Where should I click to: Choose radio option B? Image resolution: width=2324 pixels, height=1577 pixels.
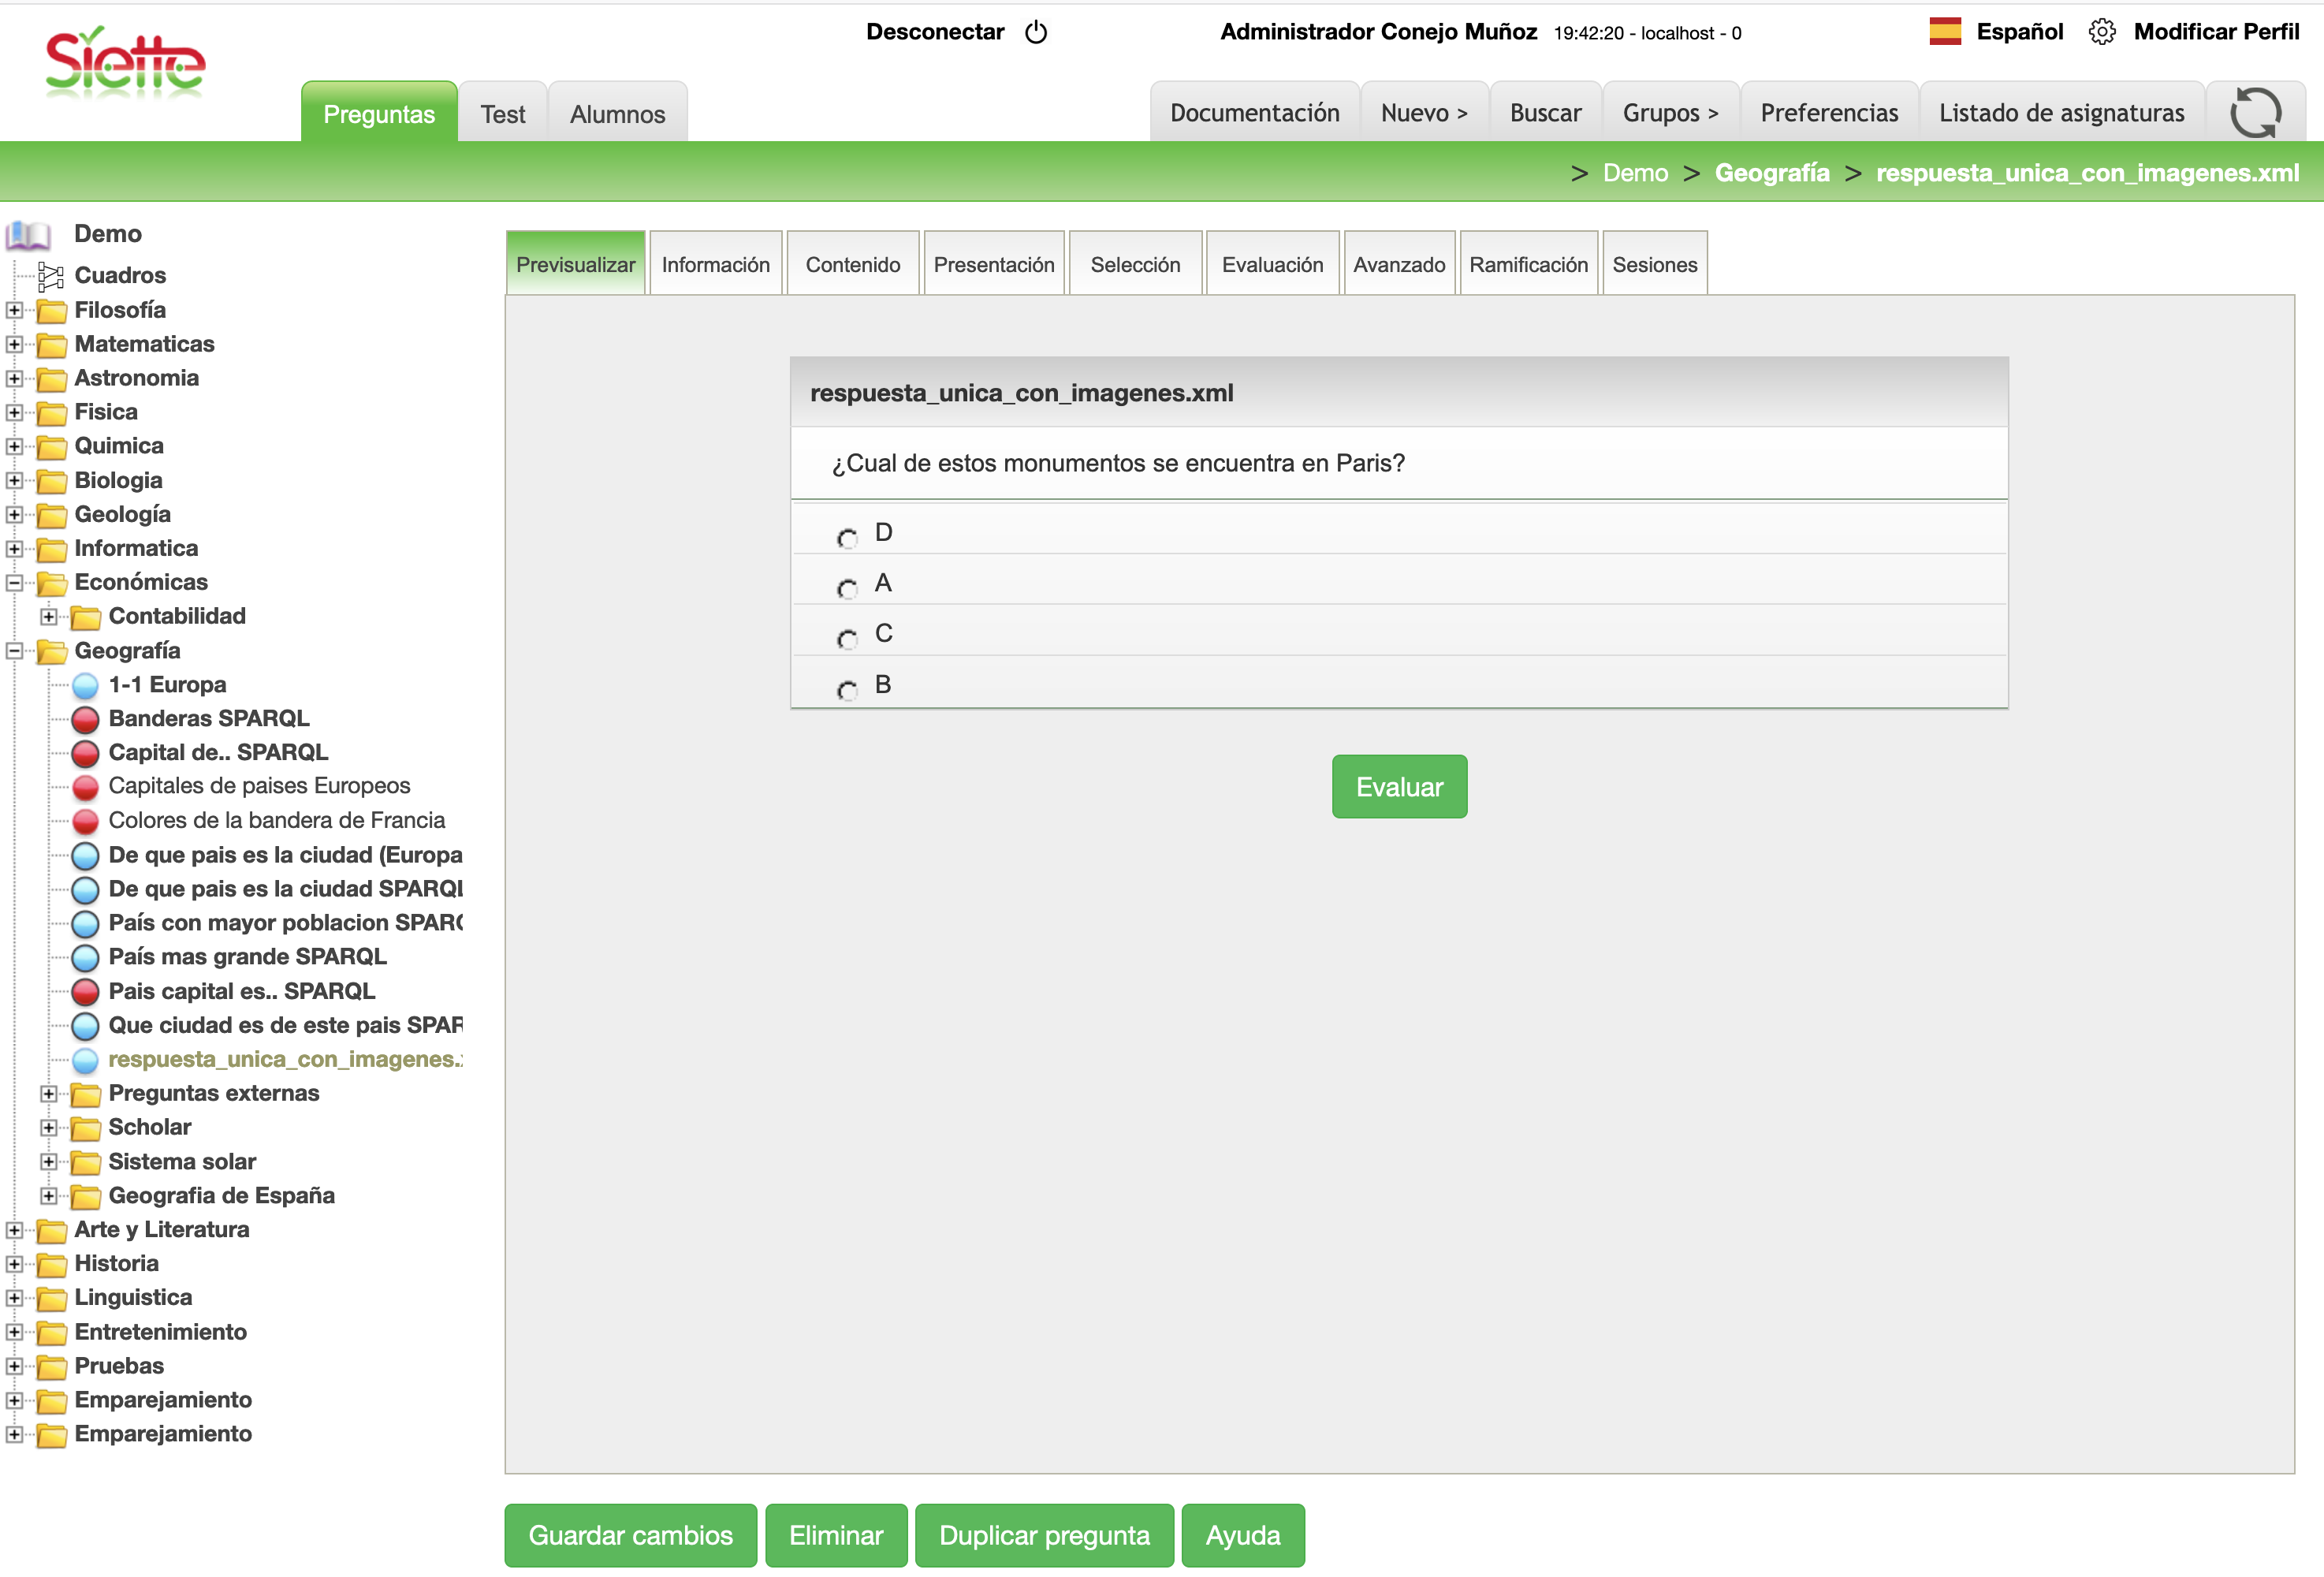(847, 690)
